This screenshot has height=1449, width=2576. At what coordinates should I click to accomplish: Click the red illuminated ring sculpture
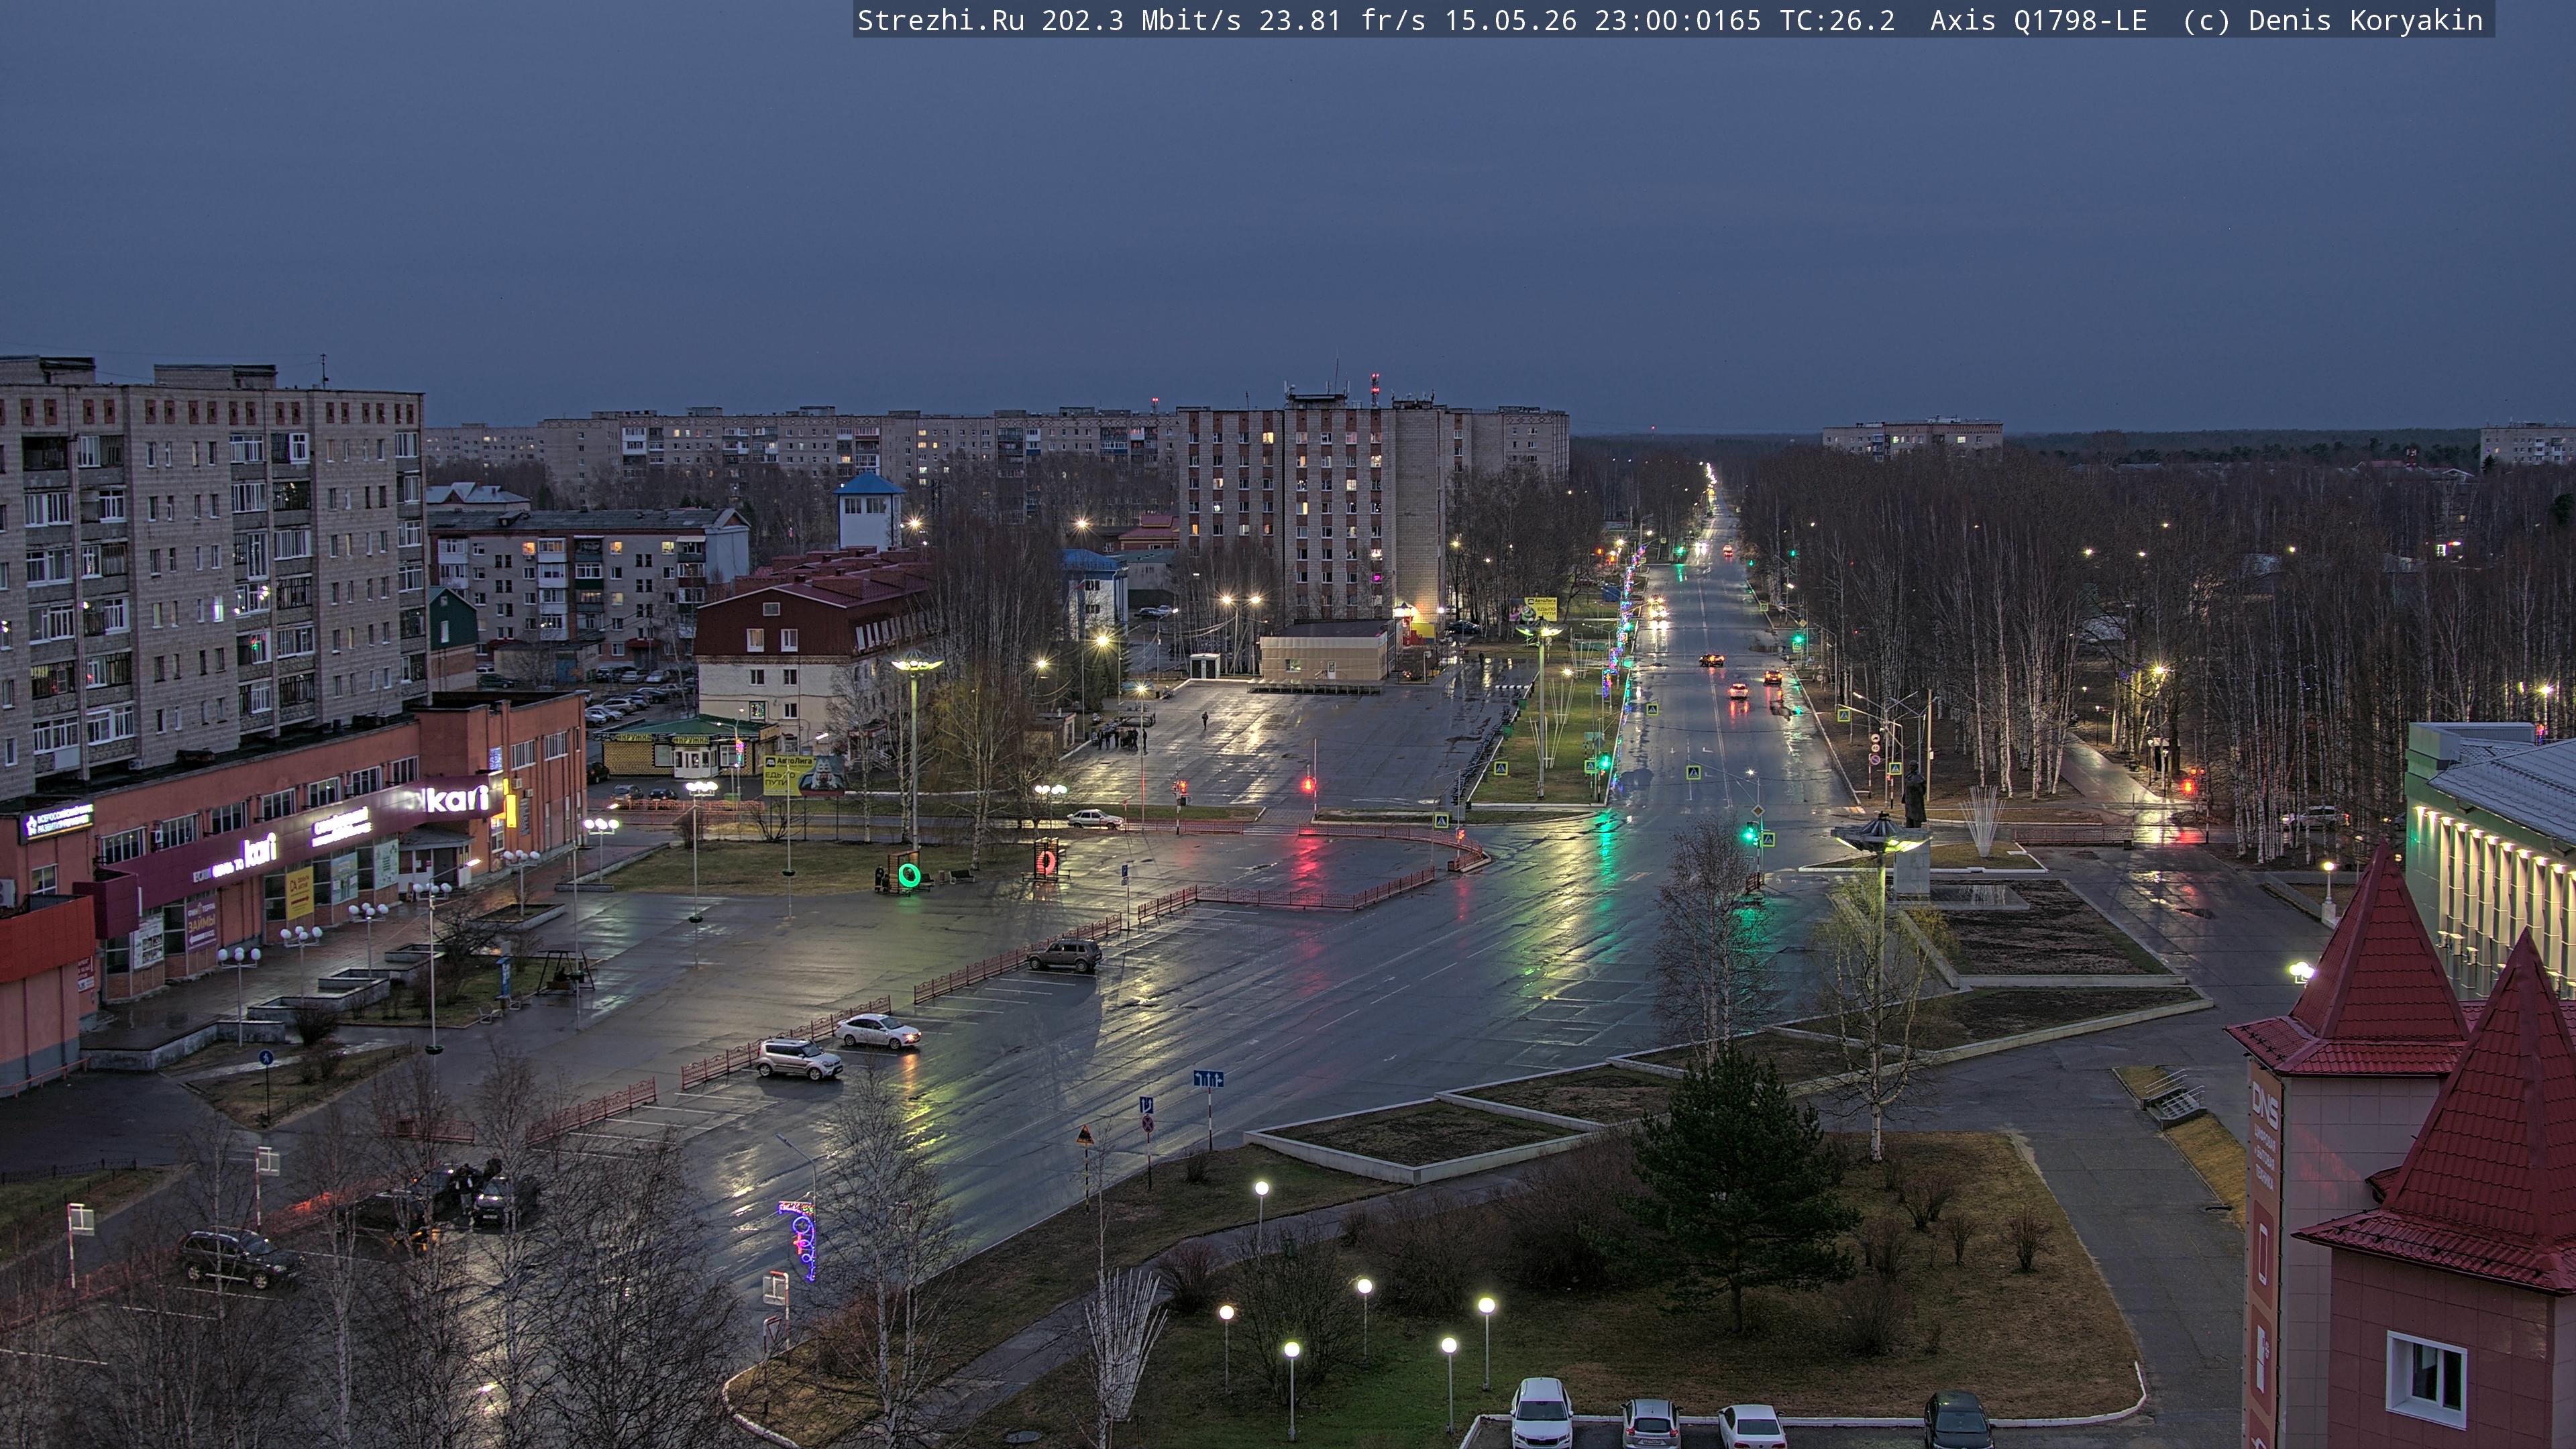1046,860
